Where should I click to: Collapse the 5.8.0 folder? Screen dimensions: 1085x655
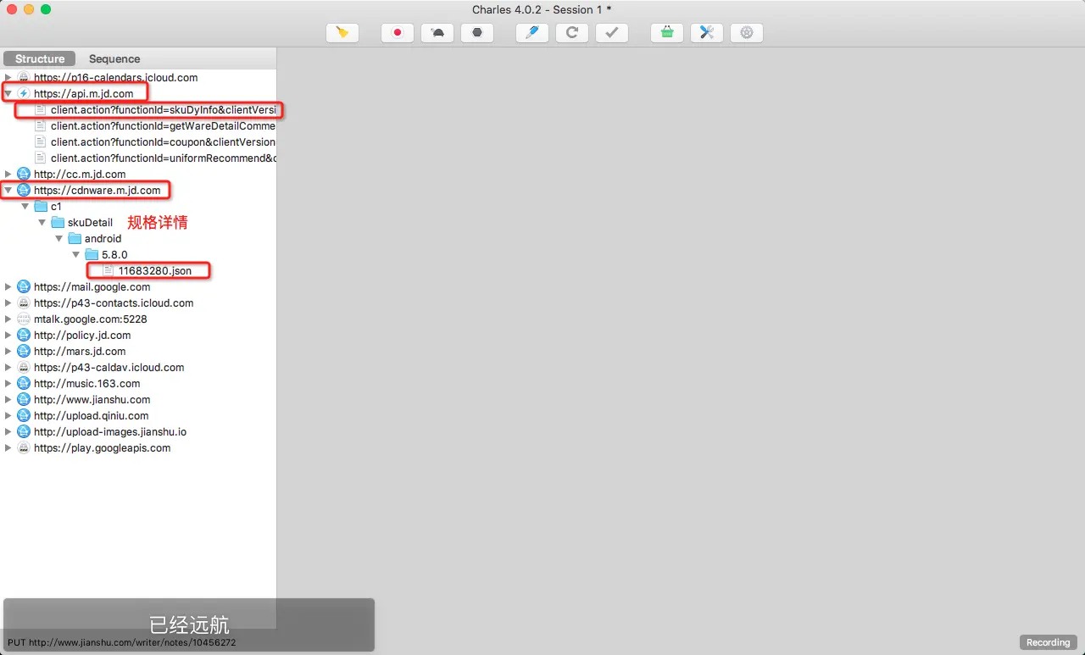click(76, 254)
